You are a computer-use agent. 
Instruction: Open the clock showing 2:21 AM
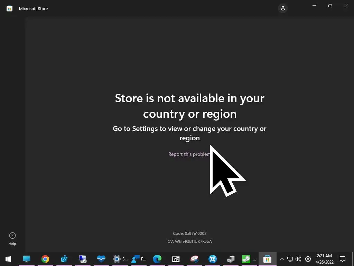(324, 259)
